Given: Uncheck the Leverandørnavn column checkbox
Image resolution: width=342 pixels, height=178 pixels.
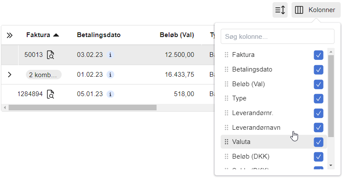Looking at the screenshot, I should click(318, 128).
